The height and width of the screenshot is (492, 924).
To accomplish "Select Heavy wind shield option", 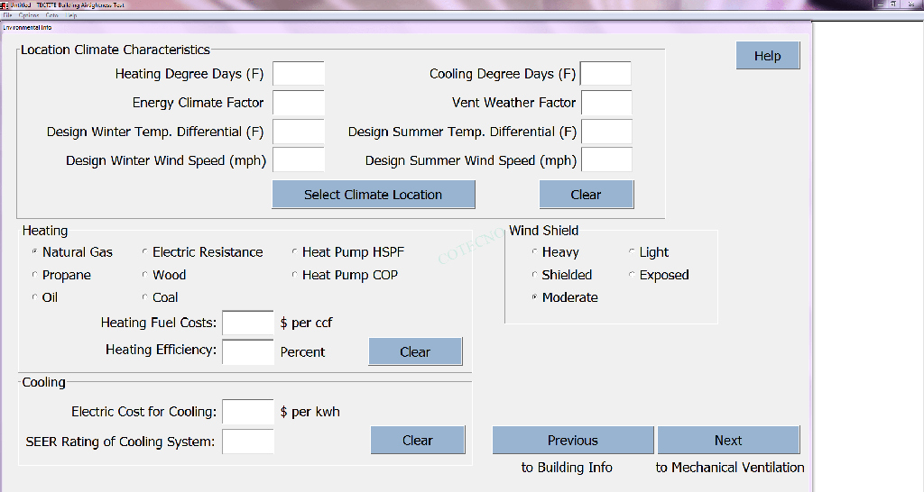I will pyautogui.click(x=535, y=252).
